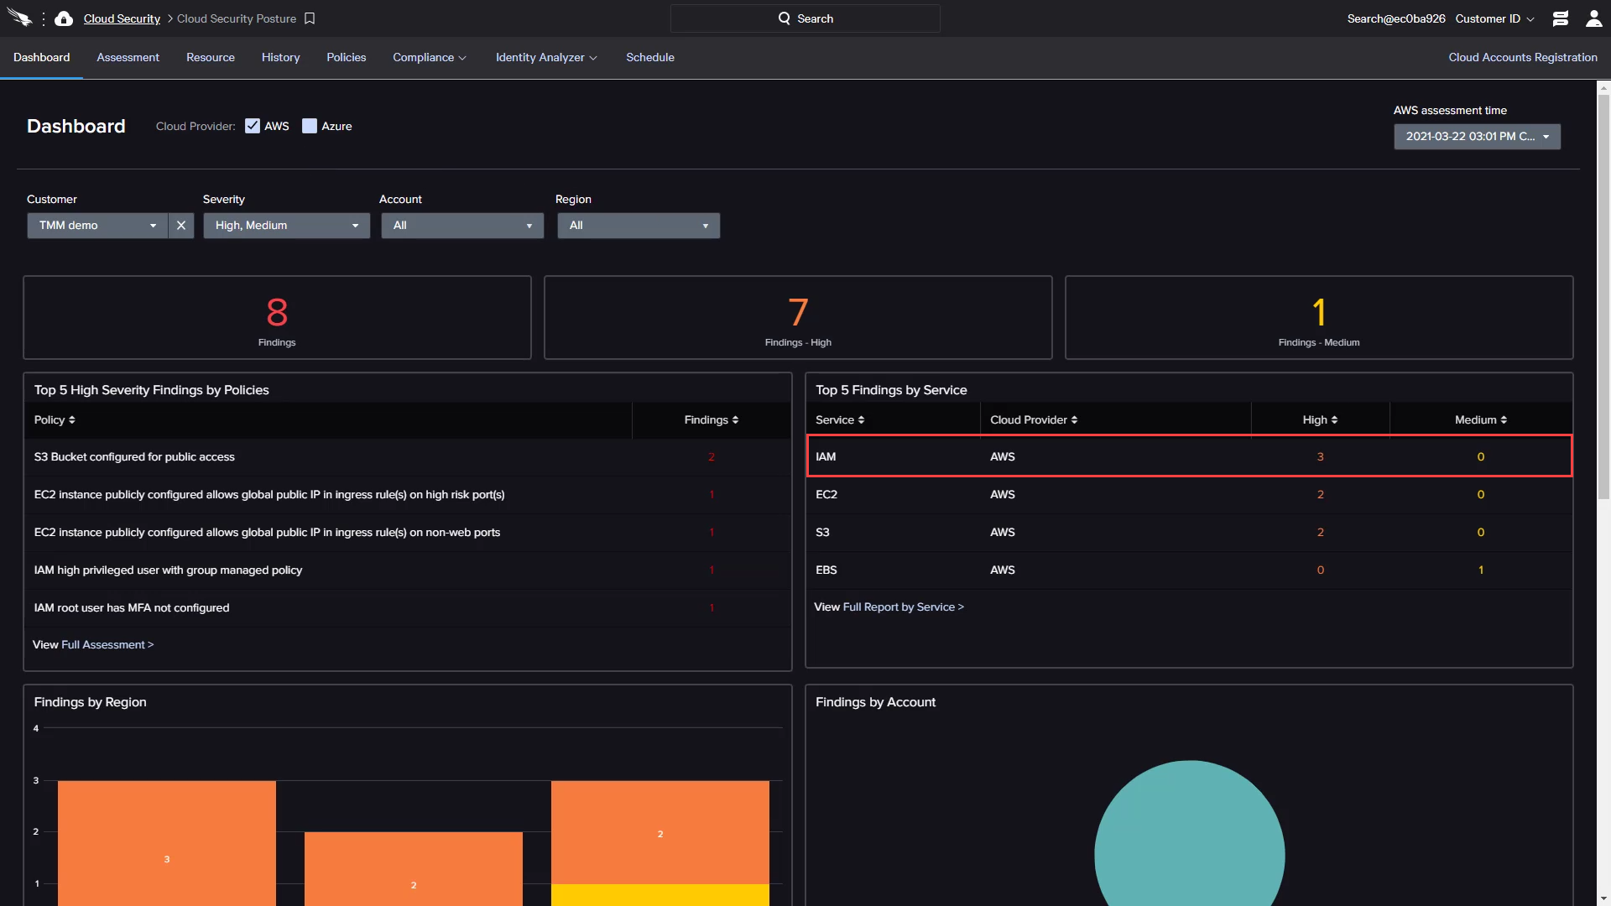Screen dimensions: 1611x906
Task: Select S3 Bucket configured for public access
Action: point(408,457)
